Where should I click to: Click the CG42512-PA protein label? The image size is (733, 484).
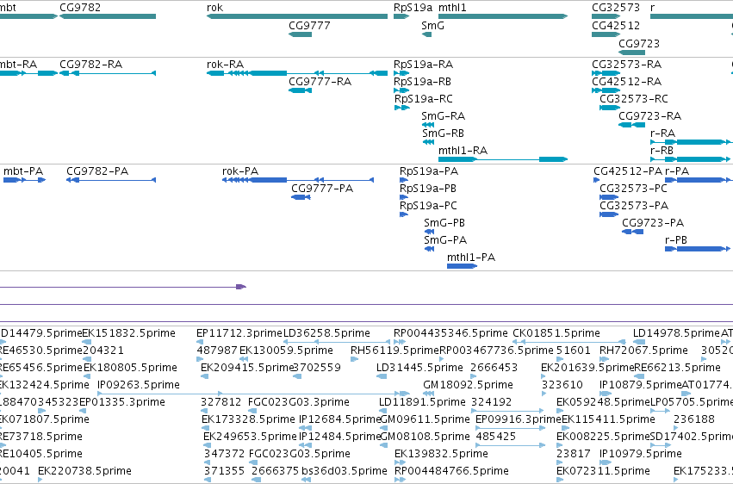[x=628, y=171]
